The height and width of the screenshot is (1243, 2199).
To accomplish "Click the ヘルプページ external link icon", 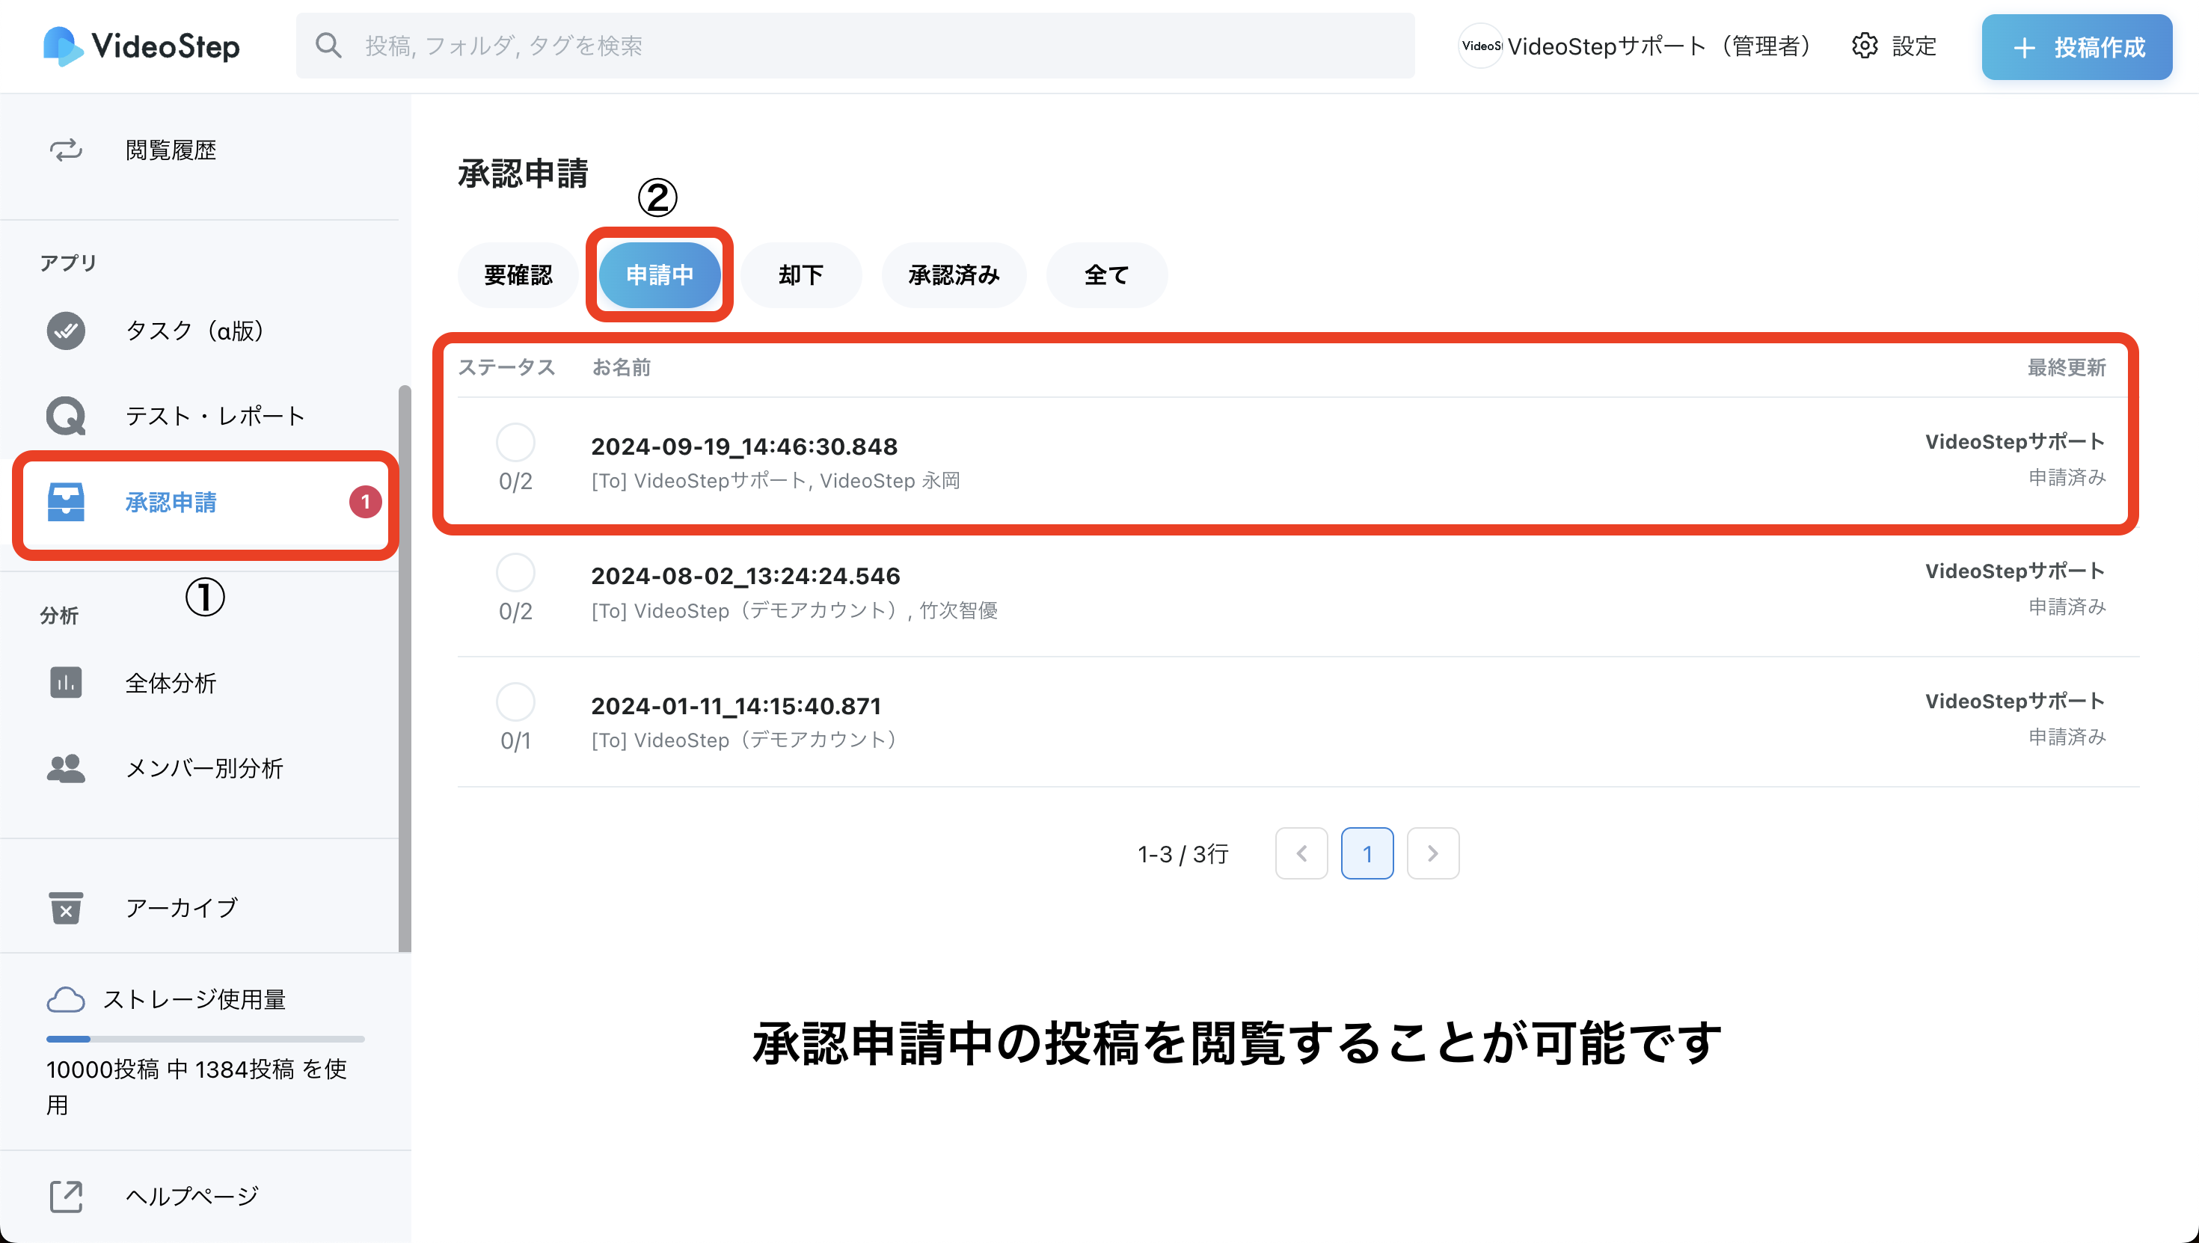I will tap(66, 1196).
